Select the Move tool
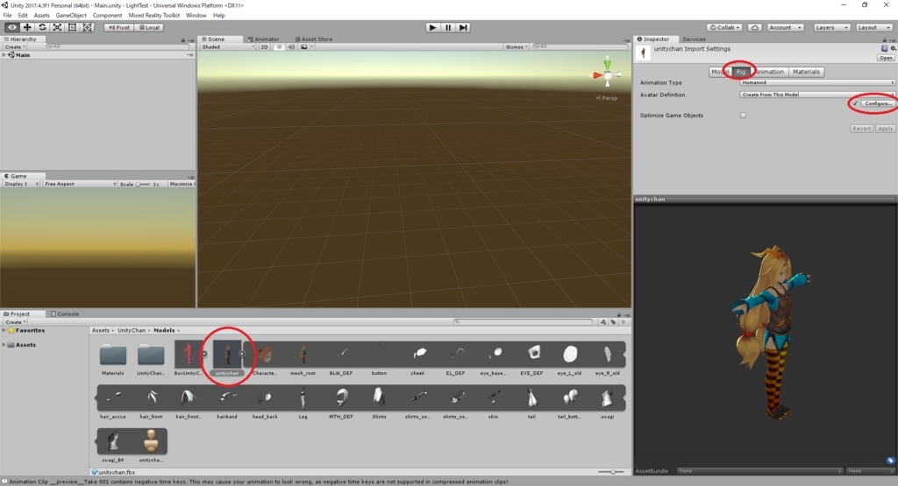Screen dimensions: 898x486 pyautogui.click(x=27, y=27)
